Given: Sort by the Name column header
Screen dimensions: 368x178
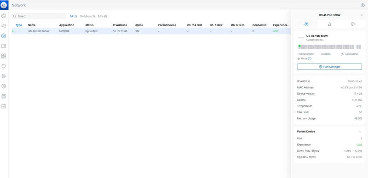Looking at the screenshot, I should [32, 25].
